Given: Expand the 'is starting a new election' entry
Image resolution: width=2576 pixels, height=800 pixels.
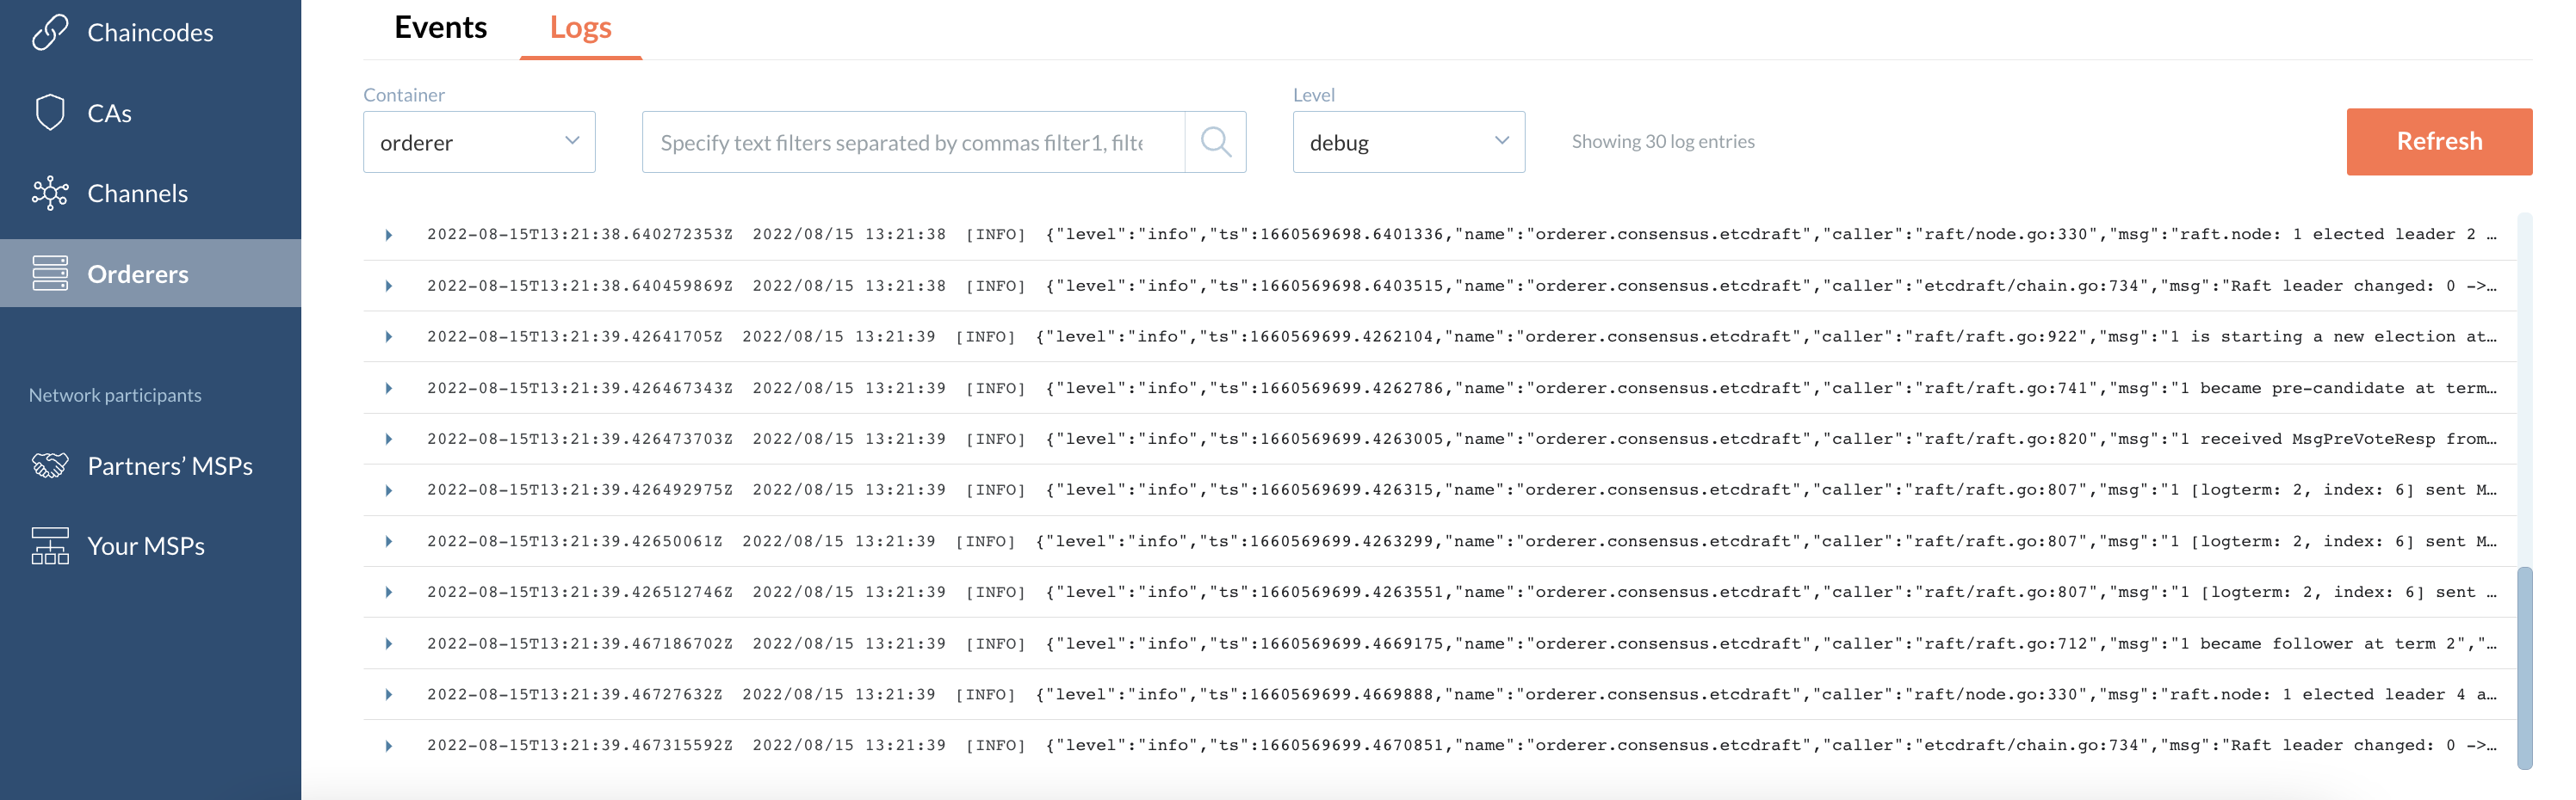Looking at the screenshot, I should click(x=389, y=336).
